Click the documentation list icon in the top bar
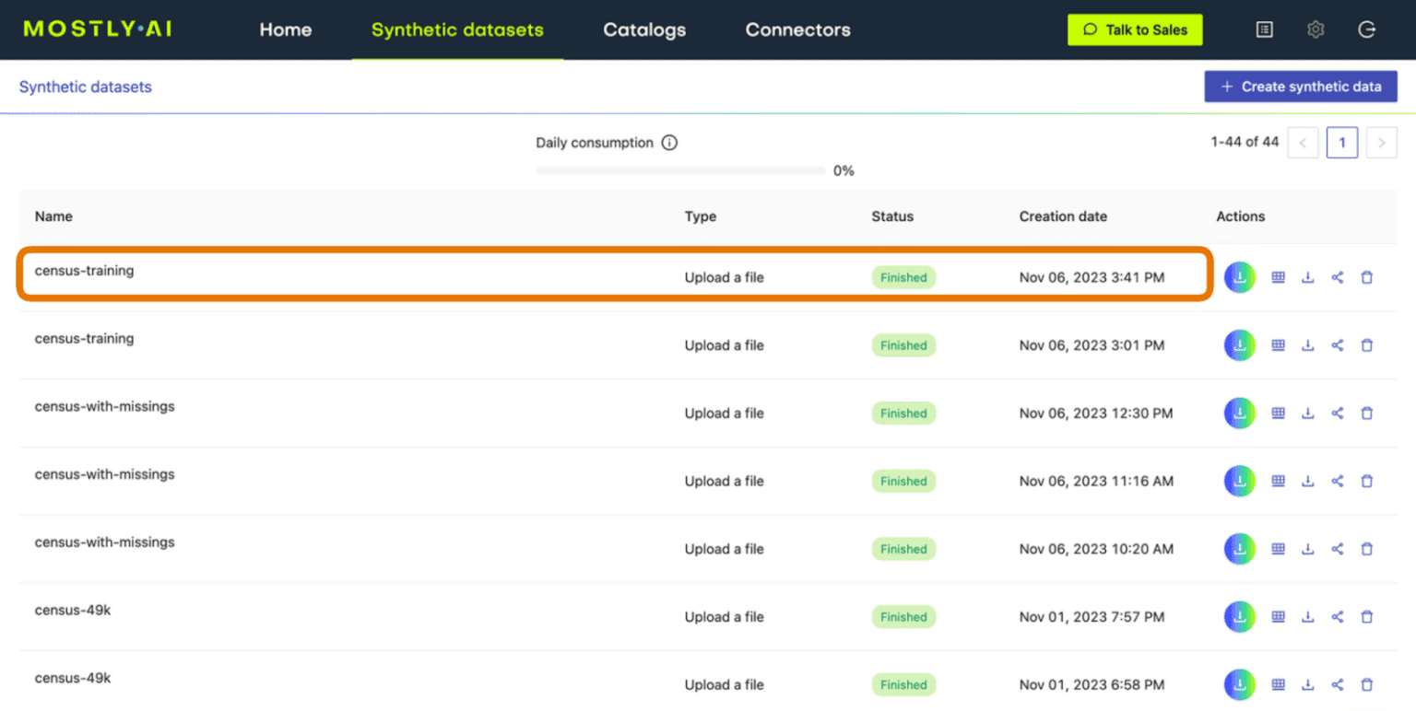 pyautogui.click(x=1264, y=29)
